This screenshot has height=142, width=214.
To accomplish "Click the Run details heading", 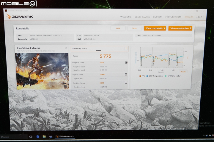I will (22, 28).
